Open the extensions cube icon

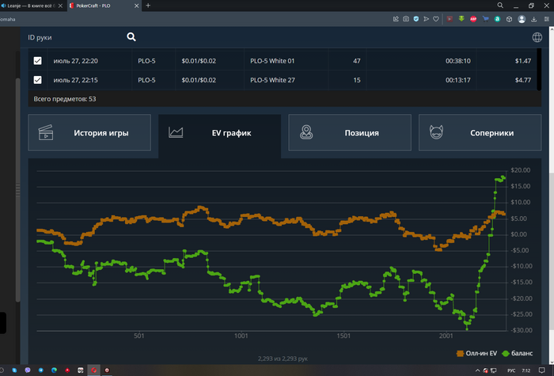tap(509, 19)
